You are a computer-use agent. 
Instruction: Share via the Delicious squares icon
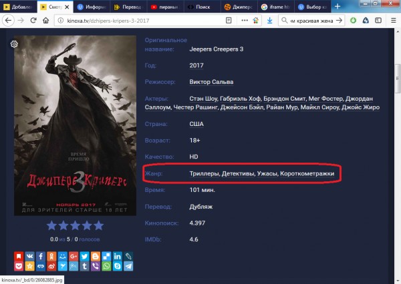(106, 256)
